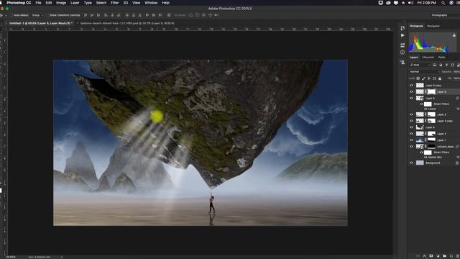Open the Window menu
Image resolution: width=460 pixels, height=259 pixels.
(x=151, y=3)
